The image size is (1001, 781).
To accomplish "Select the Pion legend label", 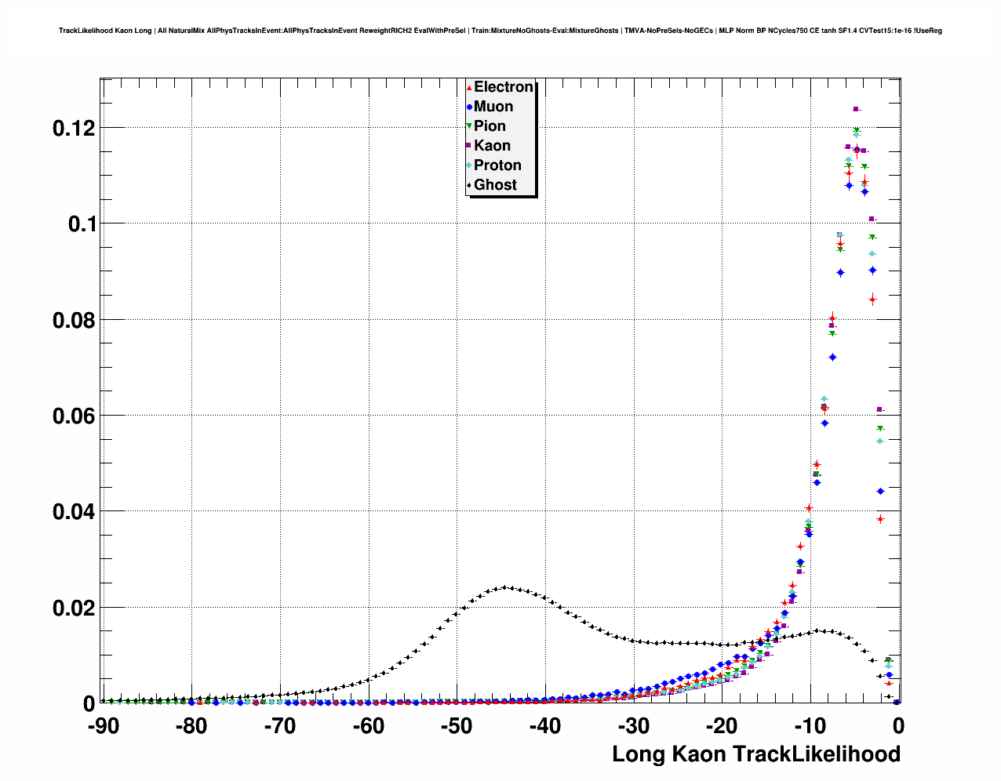I will [490, 126].
